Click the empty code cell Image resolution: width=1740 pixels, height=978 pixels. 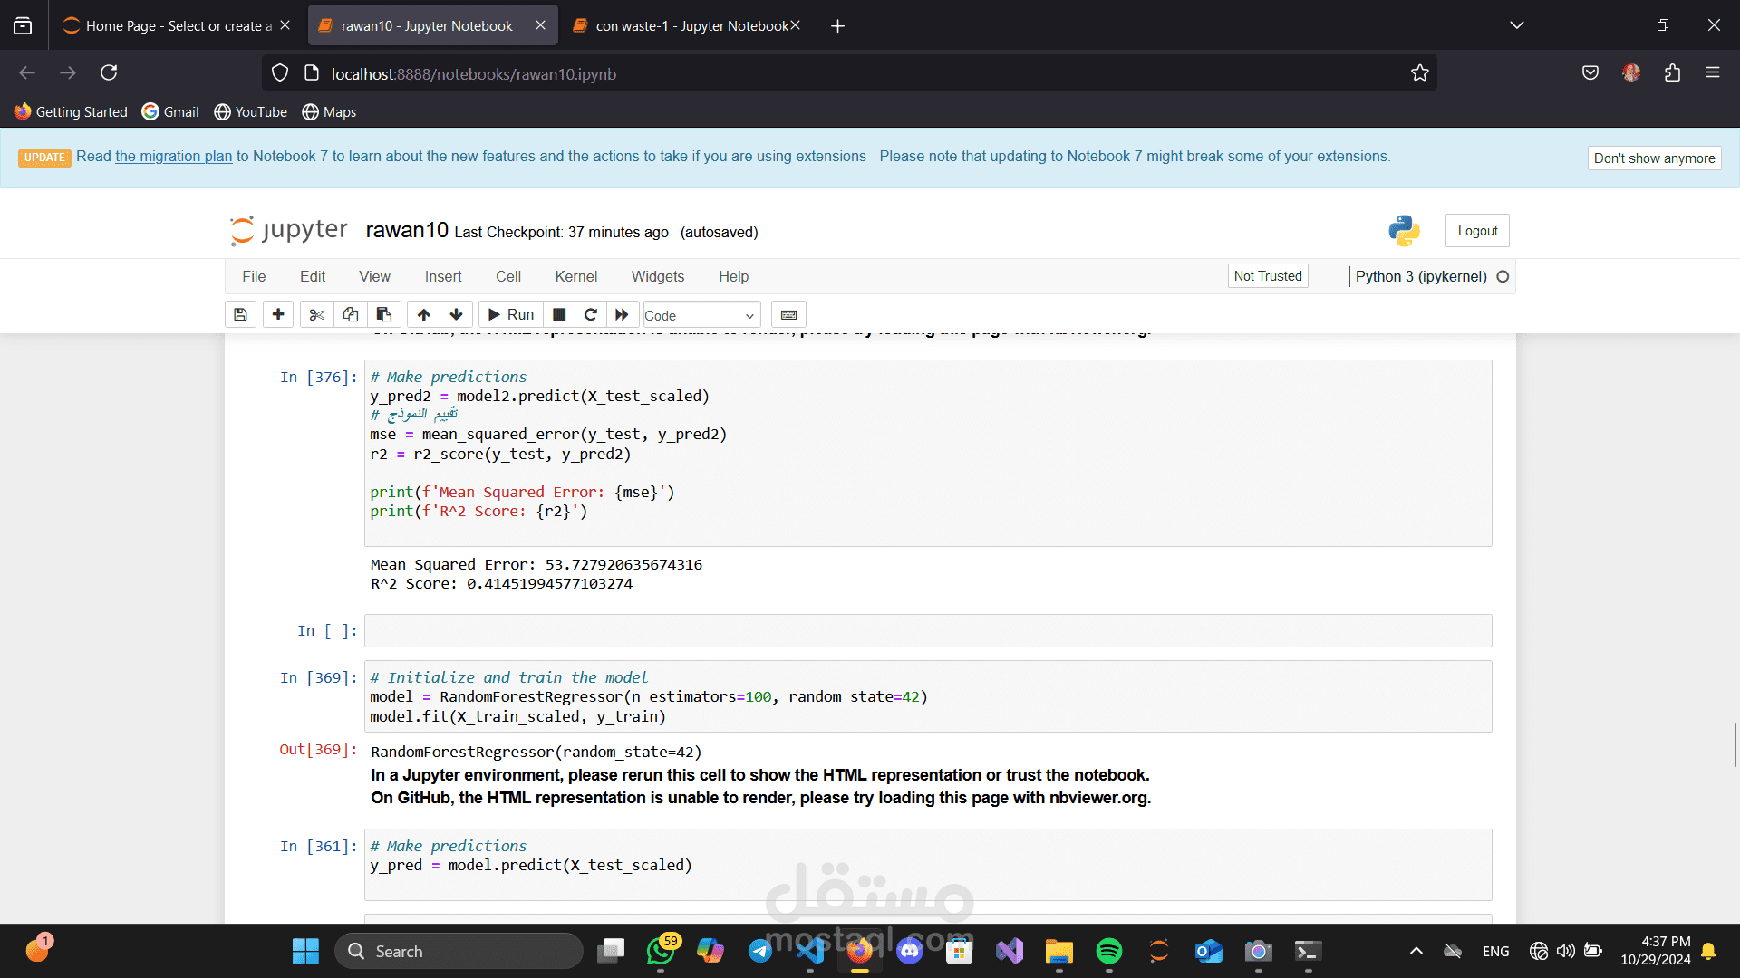pos(928,630)
